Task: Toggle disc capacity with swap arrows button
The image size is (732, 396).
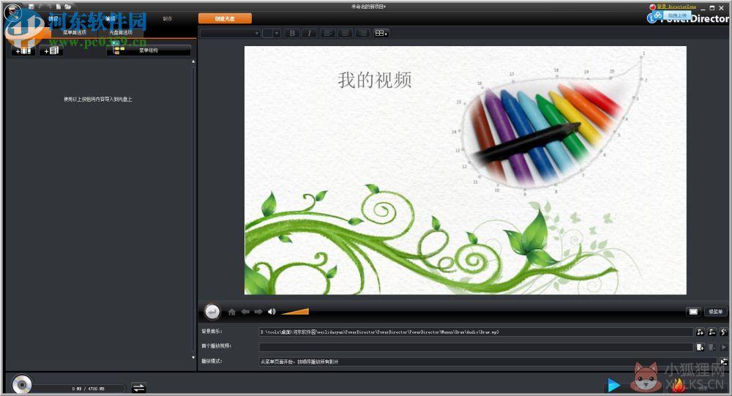Action: point(138,387)
